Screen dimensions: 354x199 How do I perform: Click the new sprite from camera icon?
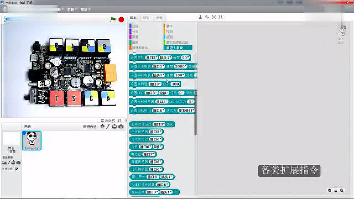[x=121, y=126]
